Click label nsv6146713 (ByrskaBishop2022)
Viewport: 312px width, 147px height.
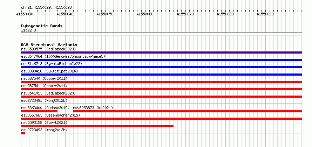tap(52, 64)
